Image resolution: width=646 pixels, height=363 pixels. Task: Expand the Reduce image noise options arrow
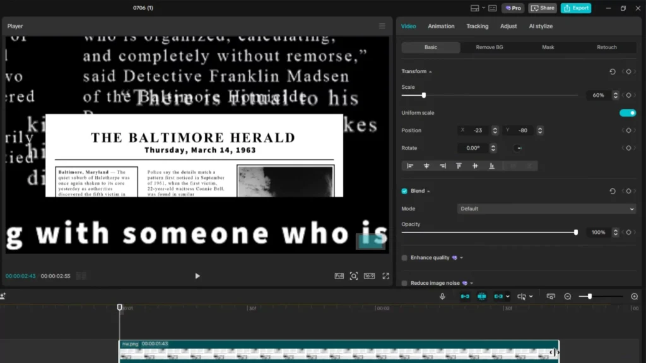(472, 283)
